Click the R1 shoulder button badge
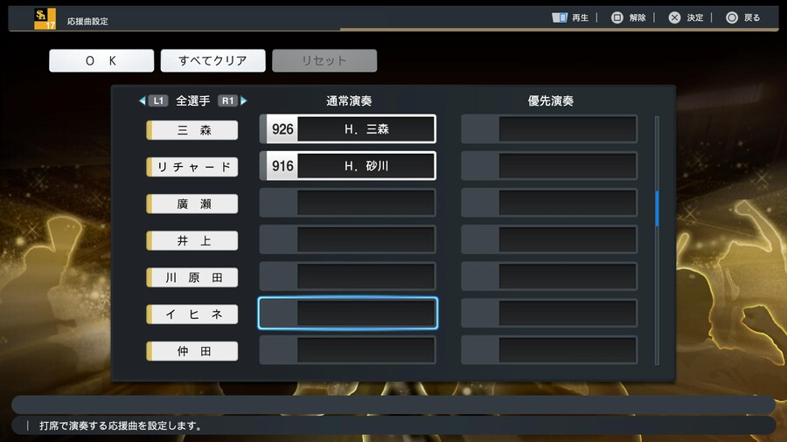 pyautogui.click(x=227, y=100)
